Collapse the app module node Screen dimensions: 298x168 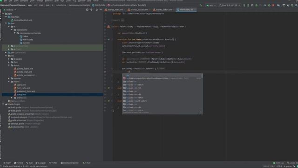[x=3, y=14]
